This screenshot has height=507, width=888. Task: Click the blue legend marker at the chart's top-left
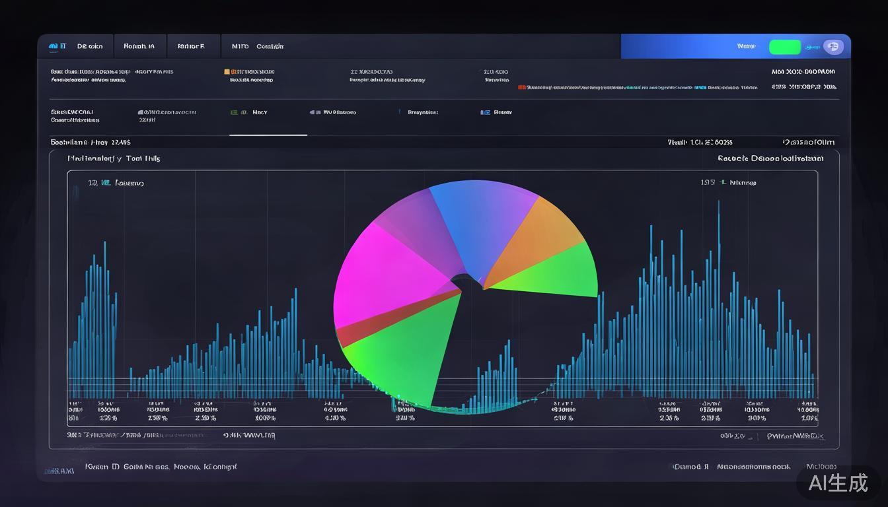pos(105,183)
